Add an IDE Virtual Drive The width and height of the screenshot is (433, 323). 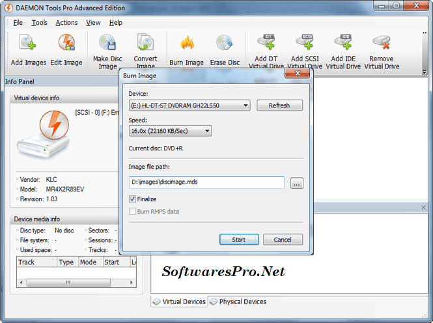[343, 42]
